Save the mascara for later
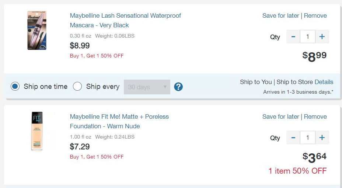This screenshot has height=188, width=342. 280,15
